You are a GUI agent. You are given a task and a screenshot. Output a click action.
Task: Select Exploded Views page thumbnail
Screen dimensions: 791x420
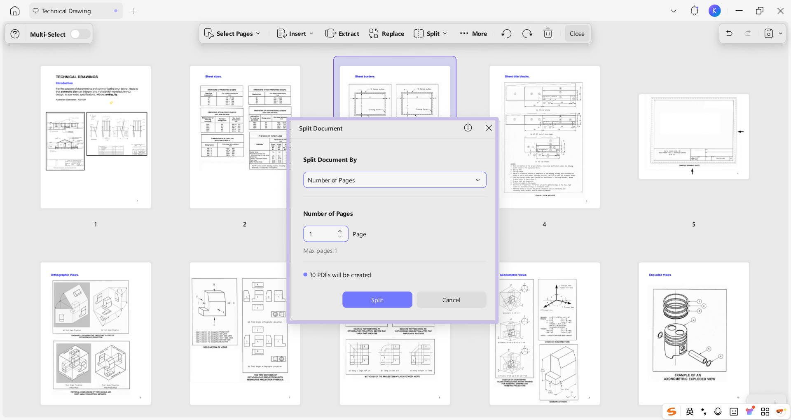694,334
